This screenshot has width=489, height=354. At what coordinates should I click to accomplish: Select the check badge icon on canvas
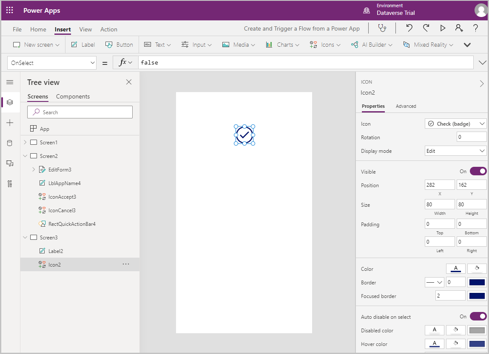tap(244, 135)
